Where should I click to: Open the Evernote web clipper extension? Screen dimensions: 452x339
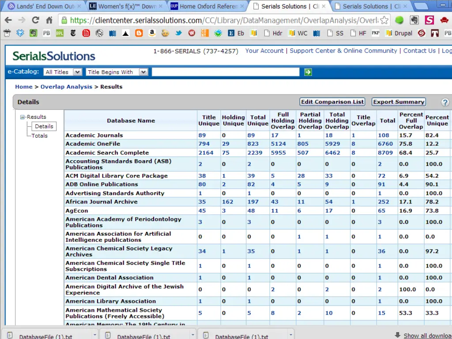(x=414, y=20)
